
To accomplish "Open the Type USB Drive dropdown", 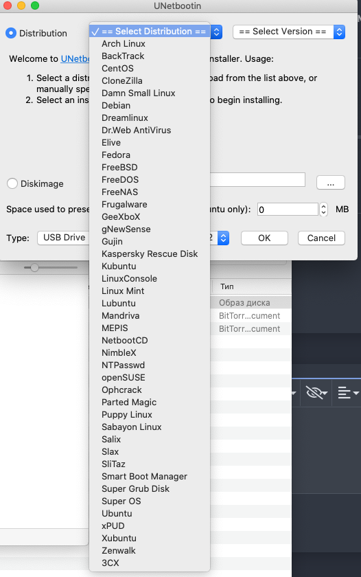I will click(63, 238).
